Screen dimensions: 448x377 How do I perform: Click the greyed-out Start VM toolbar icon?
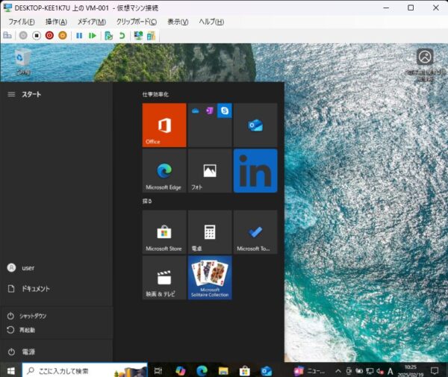tap(23, 35)
